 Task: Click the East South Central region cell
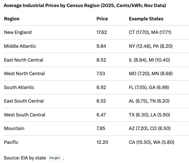(24, 101)
